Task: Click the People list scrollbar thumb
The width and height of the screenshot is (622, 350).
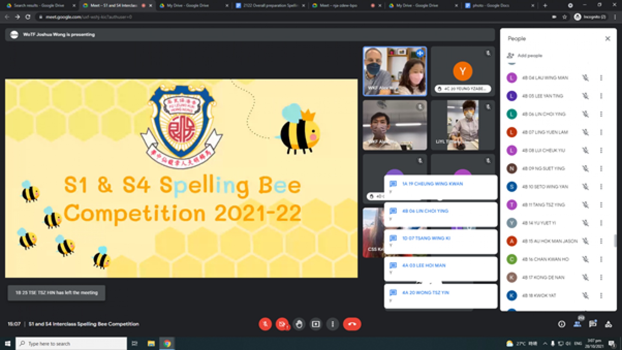Action: (x=615, y=241)
